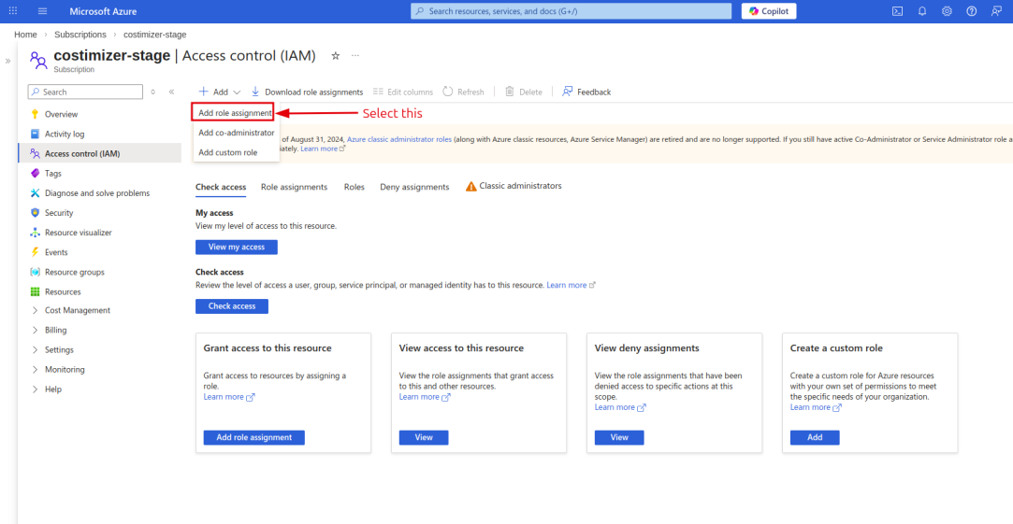Open Learn more beside Check access description

[x=571, y=285]
